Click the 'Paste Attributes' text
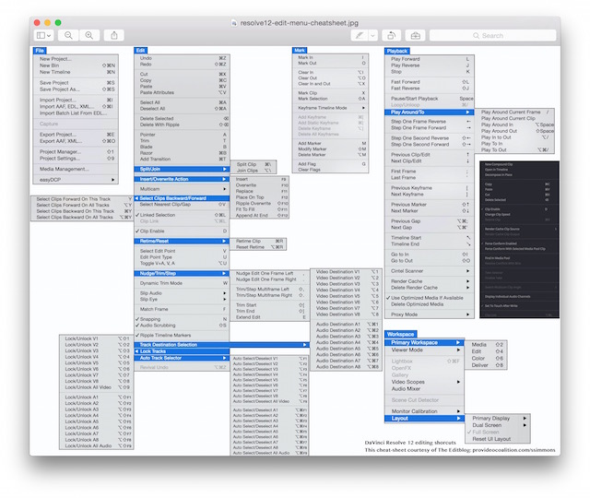Viewport: 590px width, 498px height. tap(157, 92)
